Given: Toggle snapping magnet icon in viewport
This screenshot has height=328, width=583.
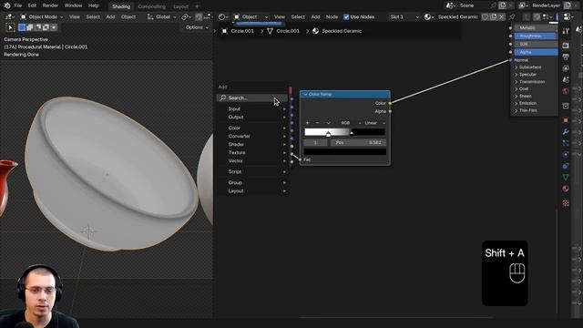Looking at the screenshot, I should coord(199,17).
